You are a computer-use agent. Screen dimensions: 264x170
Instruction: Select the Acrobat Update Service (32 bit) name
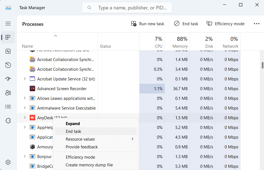[x=66, y=79]
